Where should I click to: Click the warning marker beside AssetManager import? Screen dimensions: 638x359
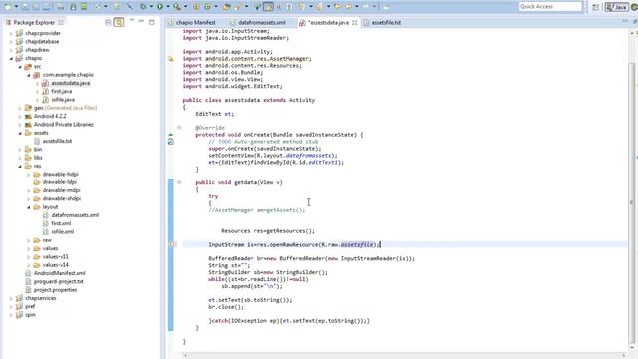[171, 59]
